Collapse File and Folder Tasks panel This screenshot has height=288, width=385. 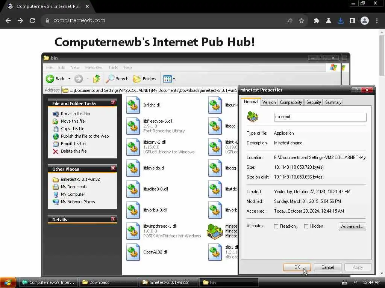pos(113,103)
